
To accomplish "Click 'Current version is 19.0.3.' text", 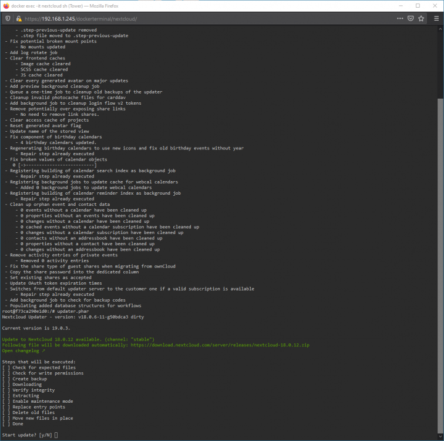I will (x=36, y=328).
